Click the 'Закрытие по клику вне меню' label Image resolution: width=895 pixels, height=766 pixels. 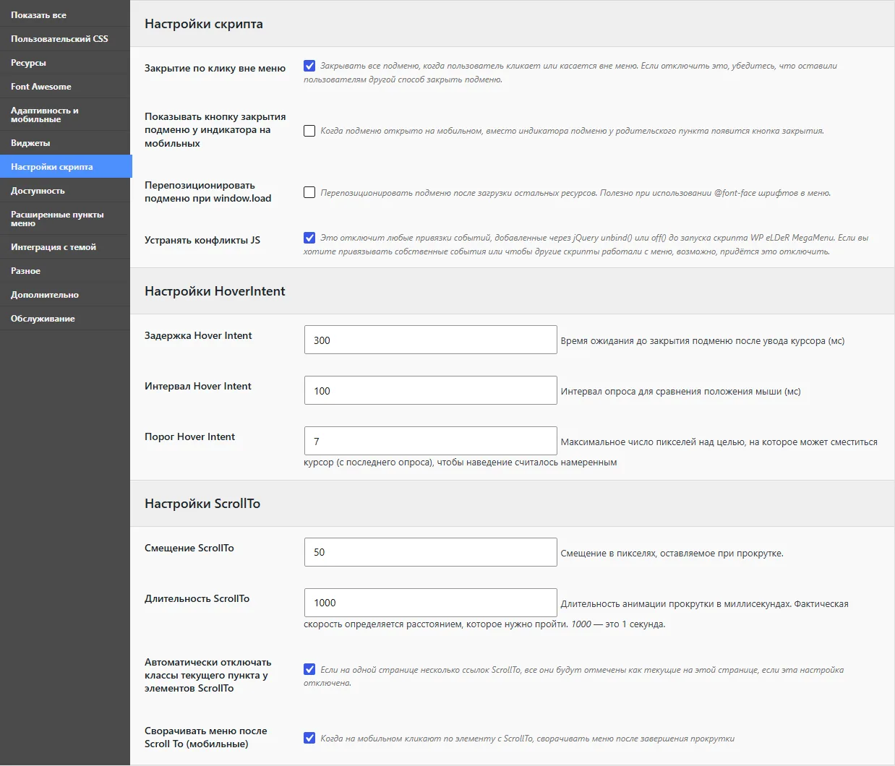215,69
